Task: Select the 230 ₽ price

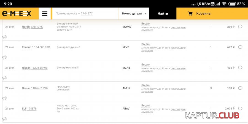Action: [231, 27]
